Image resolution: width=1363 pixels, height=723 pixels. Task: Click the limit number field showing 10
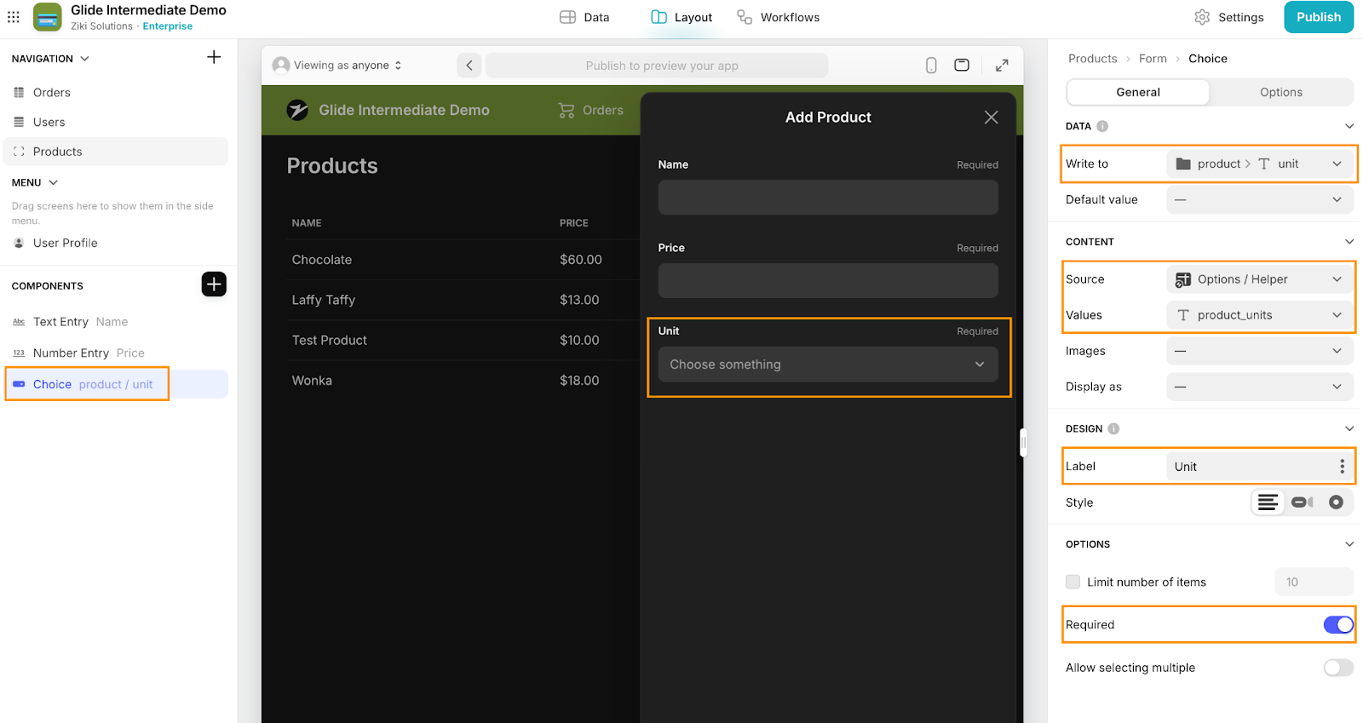pos(1314,582)
